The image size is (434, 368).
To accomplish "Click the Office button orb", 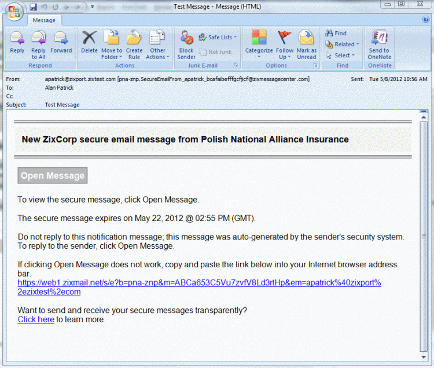I will coord(14,12).
